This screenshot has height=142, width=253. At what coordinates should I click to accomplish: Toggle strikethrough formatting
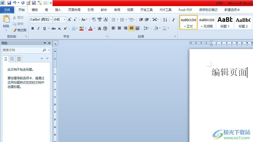point(54,28)
